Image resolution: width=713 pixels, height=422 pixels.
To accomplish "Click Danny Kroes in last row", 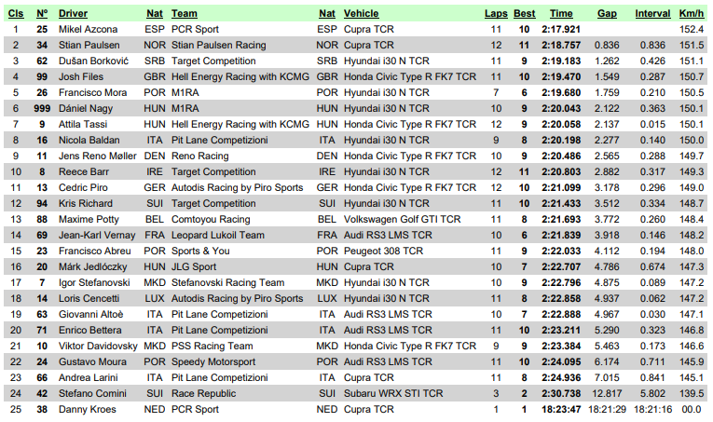I will 88,409.
